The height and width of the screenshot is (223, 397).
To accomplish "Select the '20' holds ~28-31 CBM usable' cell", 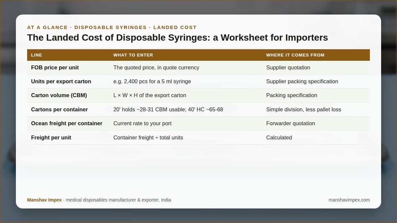I will click(168, 109).
